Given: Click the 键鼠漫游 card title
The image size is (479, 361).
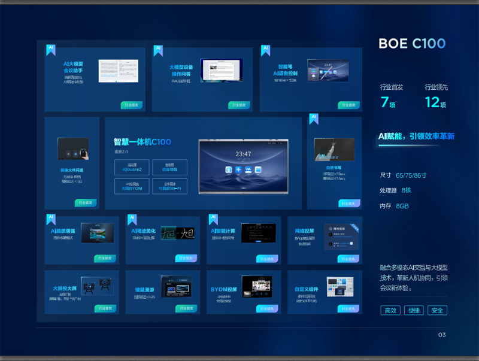Looking at the screenshot, I should 145,290.
